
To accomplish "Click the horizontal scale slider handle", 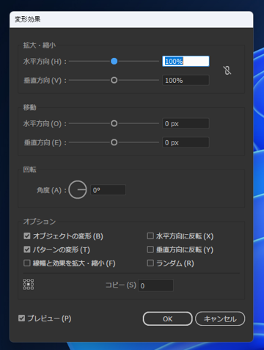I will [x=114, y=61].
